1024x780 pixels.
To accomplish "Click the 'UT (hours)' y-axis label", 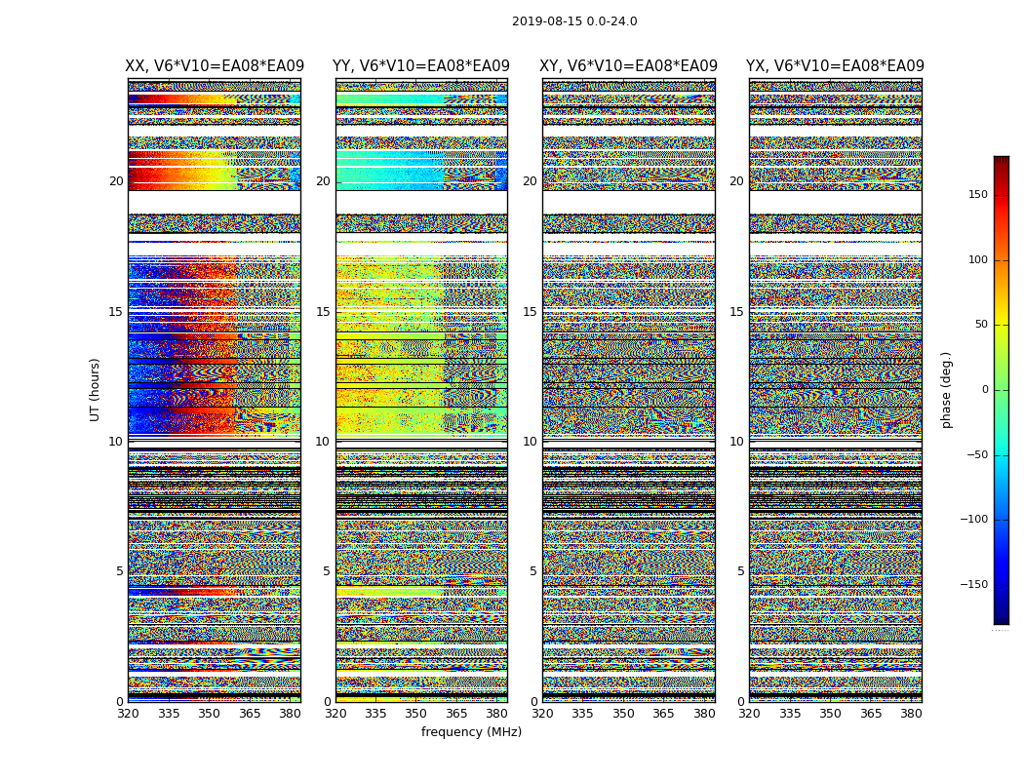I will pyautogui.click(x=96, y=390).
